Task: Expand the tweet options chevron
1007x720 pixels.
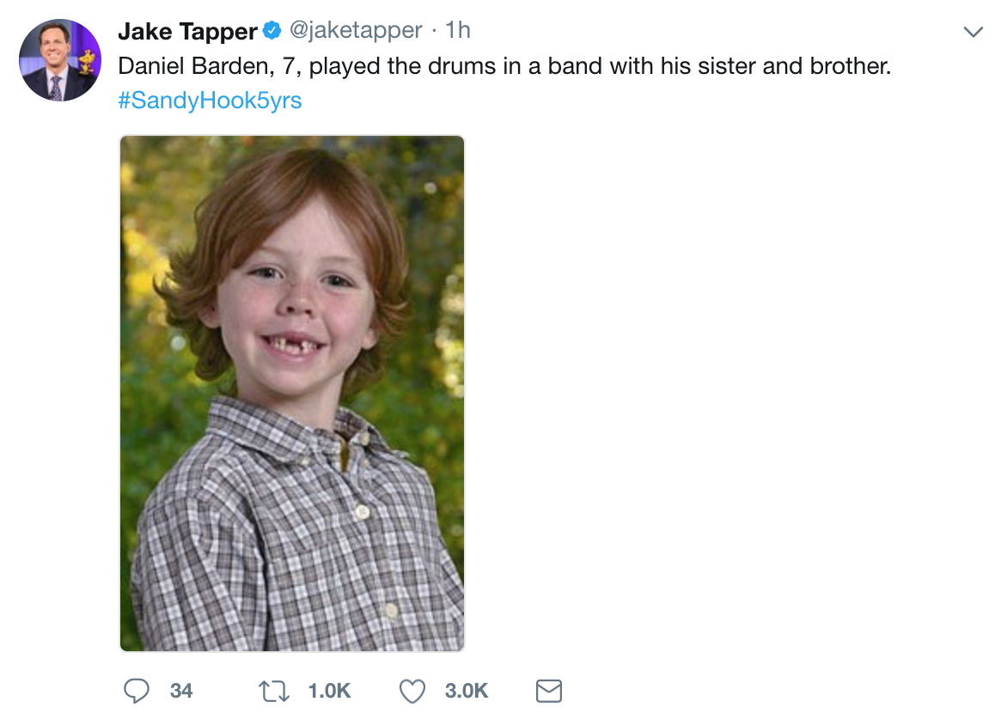Action: [x=973, y=33]
